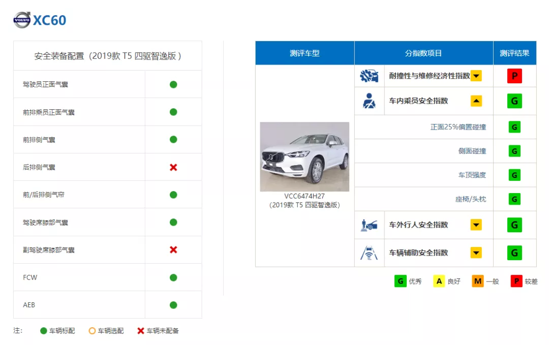Click the white XC60 car thumbnail

click(x=304, y=156)
